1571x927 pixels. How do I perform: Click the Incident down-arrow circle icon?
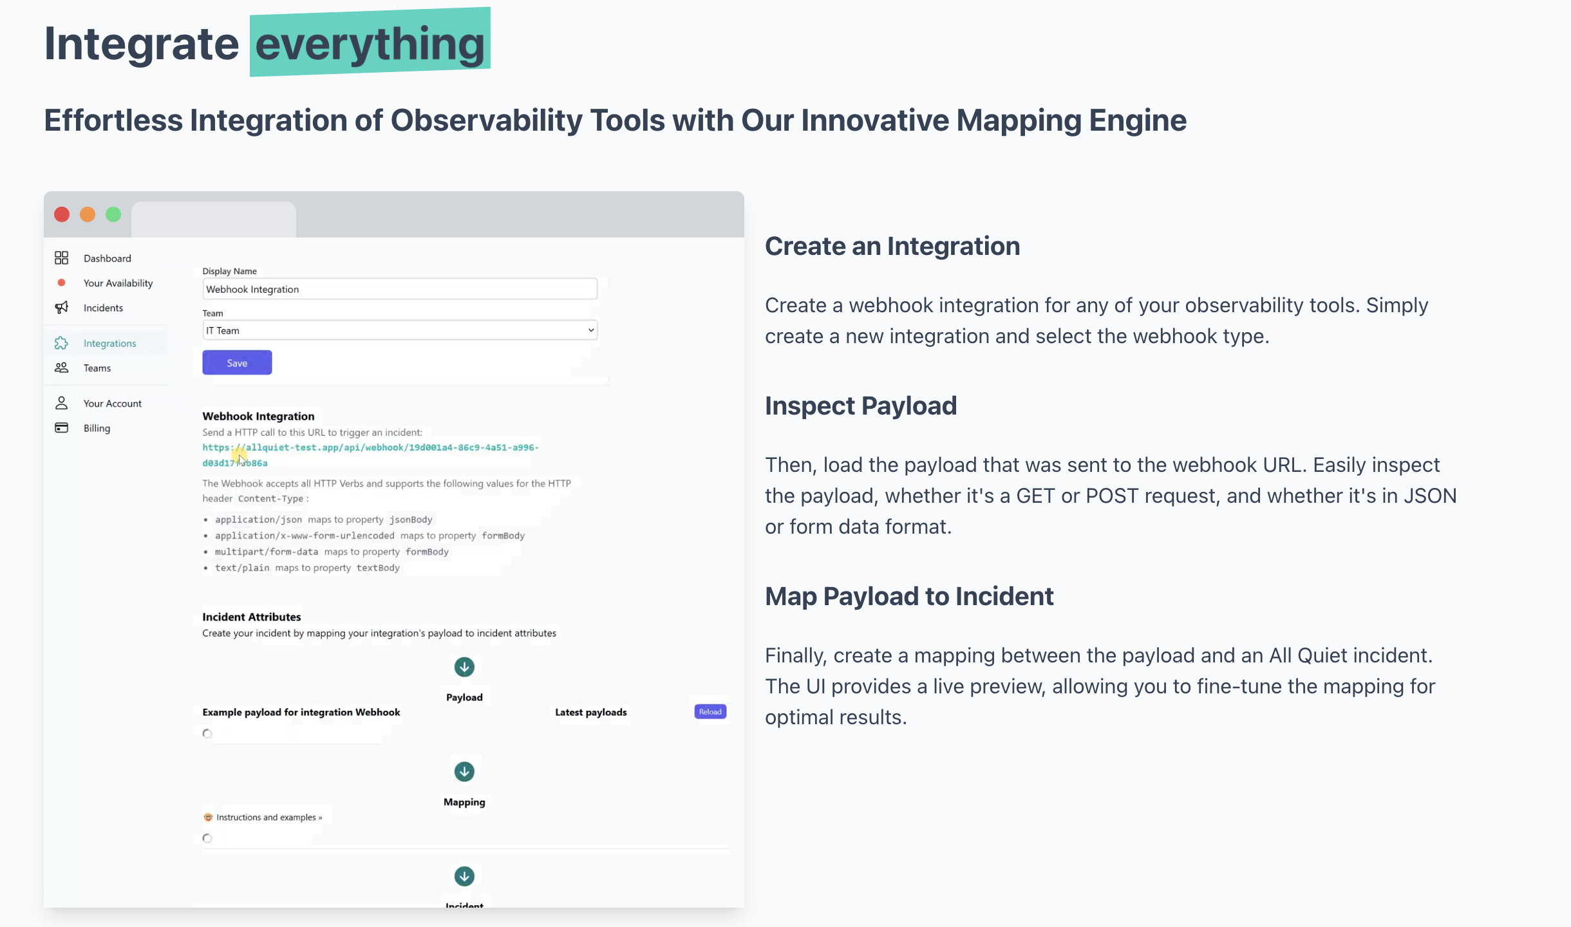point(464,876)
